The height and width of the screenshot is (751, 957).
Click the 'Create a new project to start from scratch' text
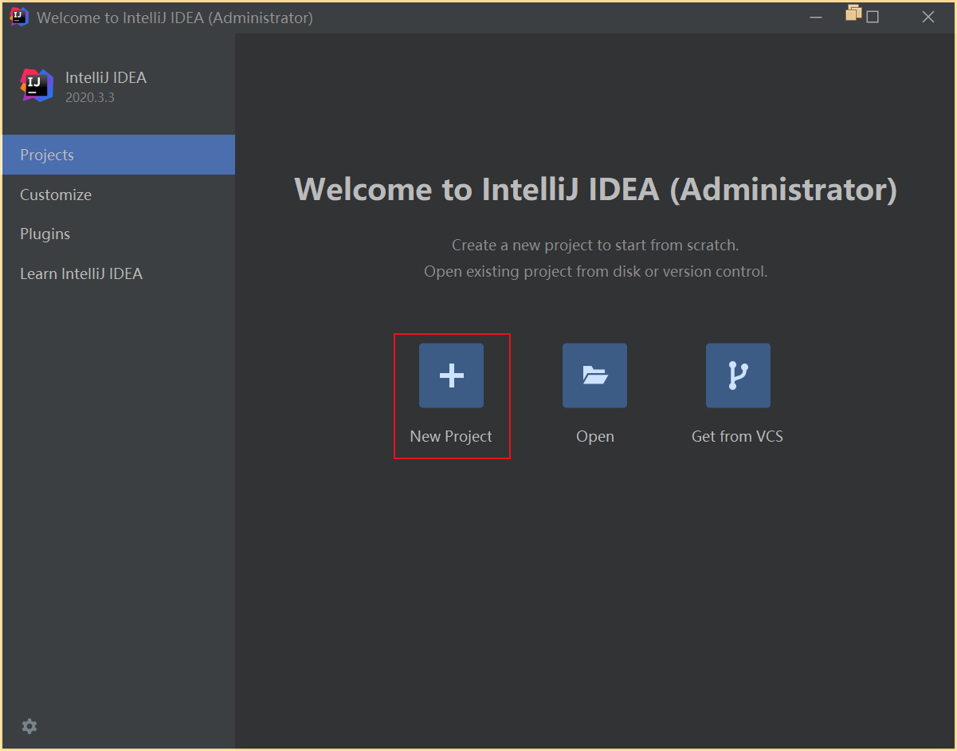click(x=595, y=245)
